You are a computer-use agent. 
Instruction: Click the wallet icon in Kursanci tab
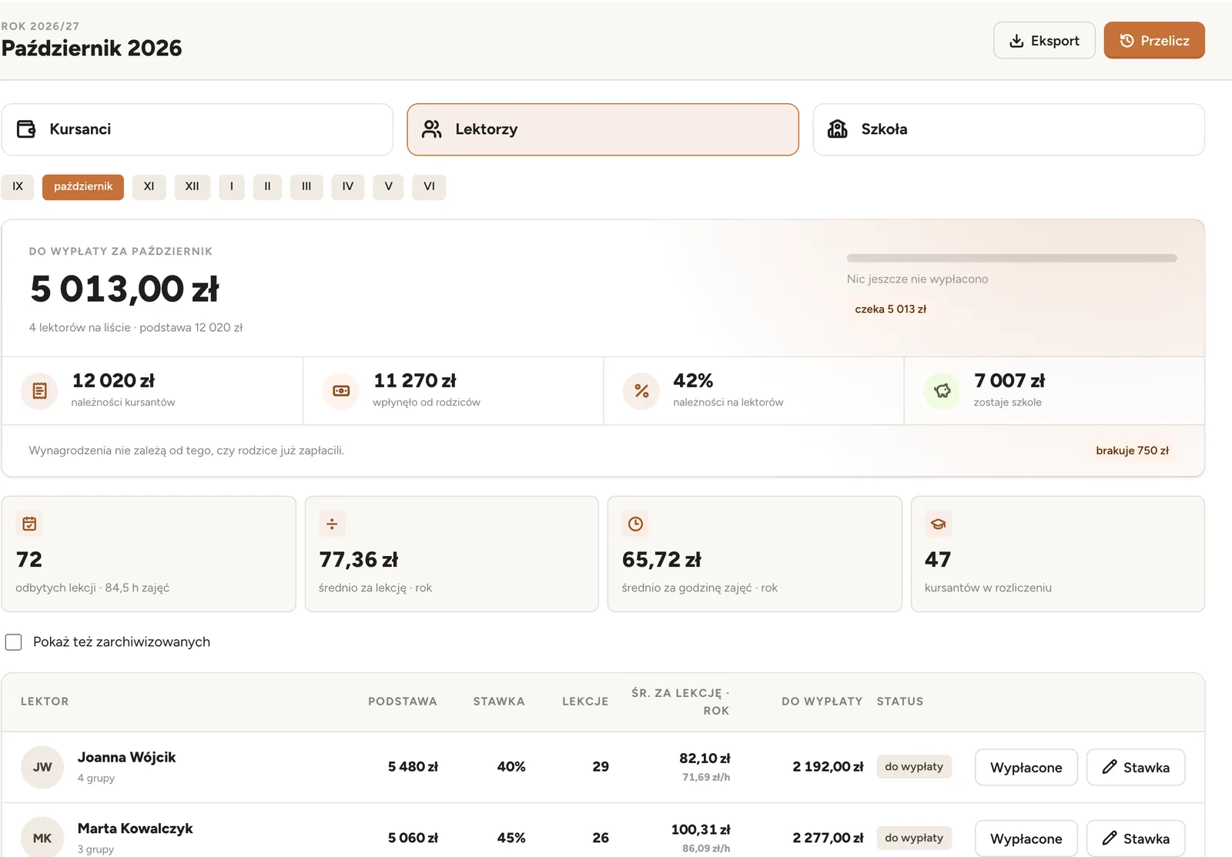26,129
